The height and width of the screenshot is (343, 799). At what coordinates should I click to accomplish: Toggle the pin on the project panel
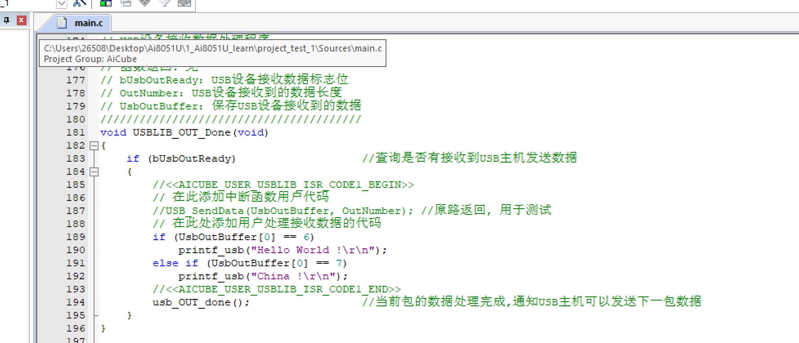point(7,20)
